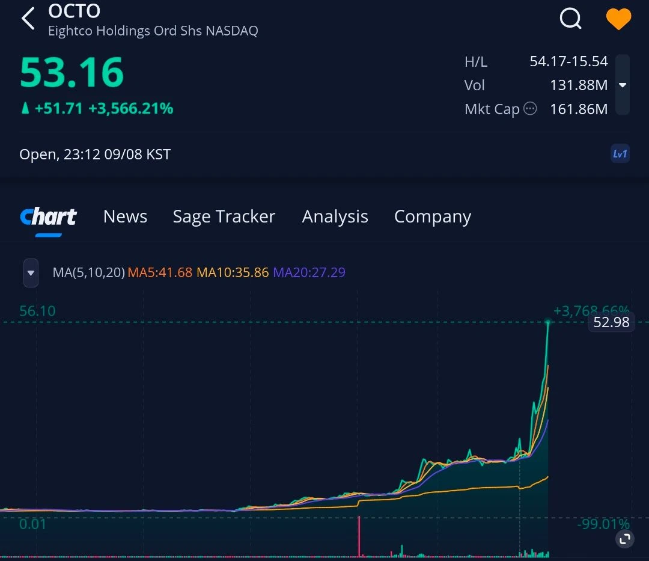The height and width of the screenshot is (561, 649).
Task: Open the Lv1 quote level badge
Action: (x=620, y=154)
